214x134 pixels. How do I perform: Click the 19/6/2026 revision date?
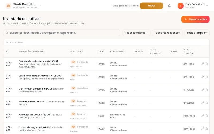(x=189, y=90)
